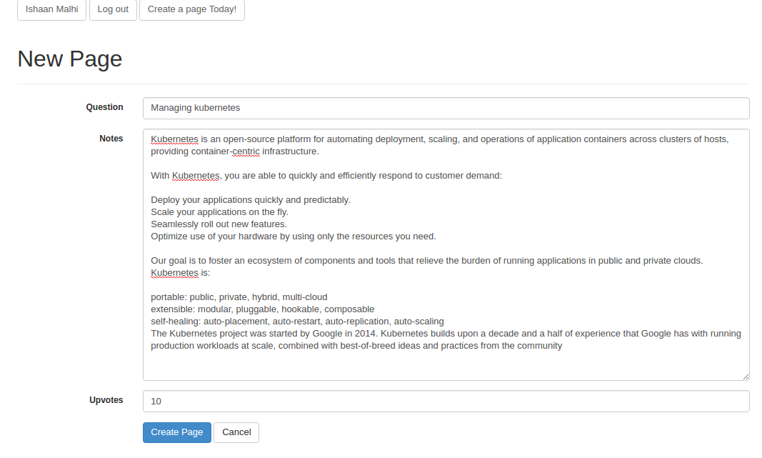
Task: Place cursor on the 'self-healing: auto-placement' line
Action: [297, 322]
